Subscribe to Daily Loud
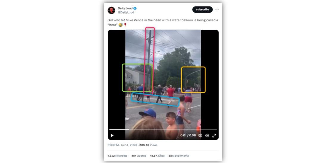Image resolution: width=328 pixels, height=163 pixels. click(202, 10)
